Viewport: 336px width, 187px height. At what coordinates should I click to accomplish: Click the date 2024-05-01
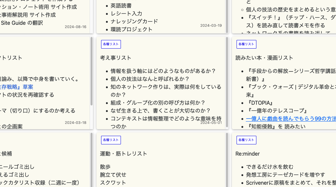tap(211, 123)
